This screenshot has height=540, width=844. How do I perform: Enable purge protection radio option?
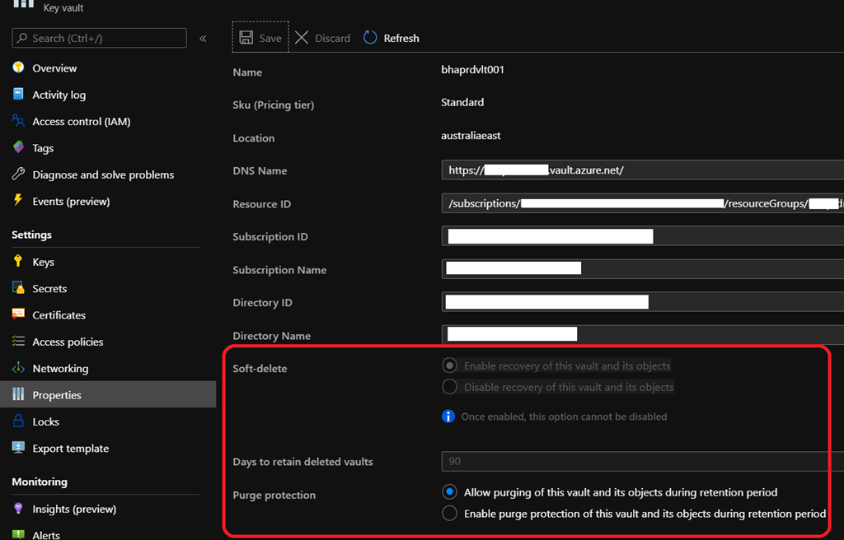click(x=449, y=514)
